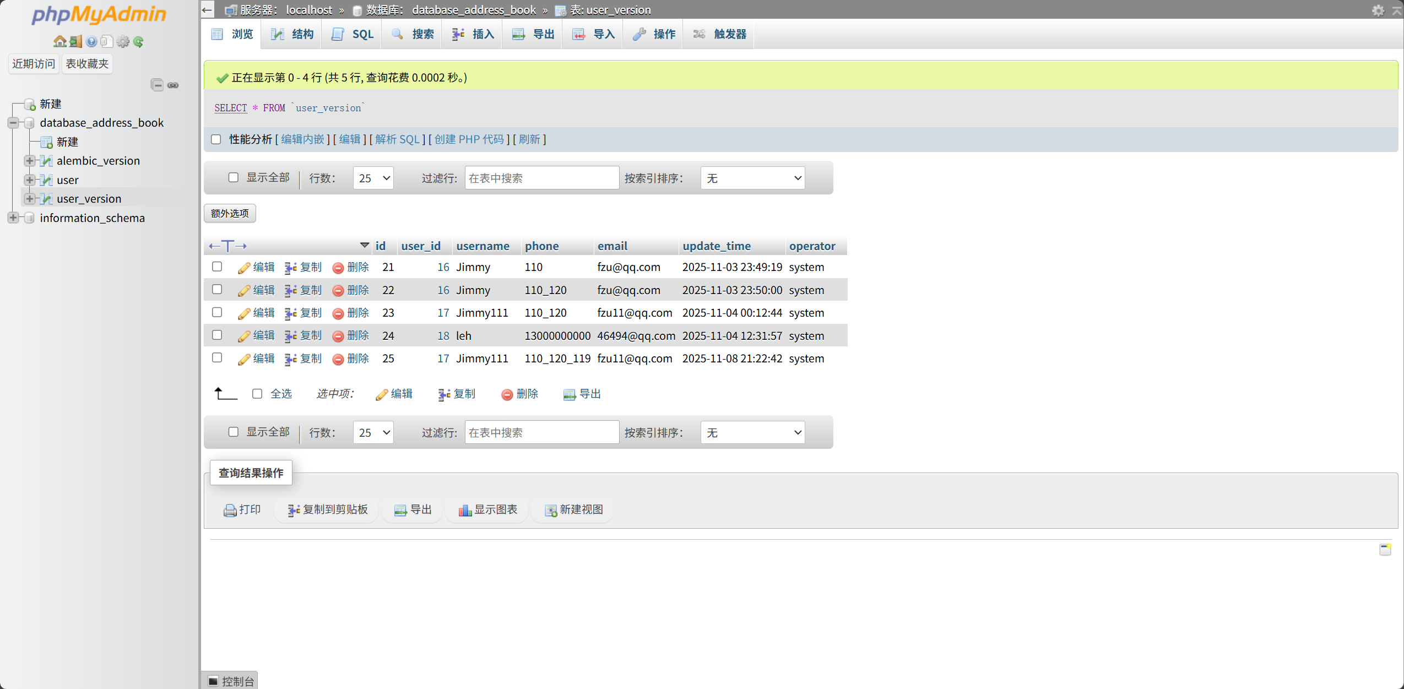Open the 插入 tab
1404x689 pixels.
[x=471, y=34]
